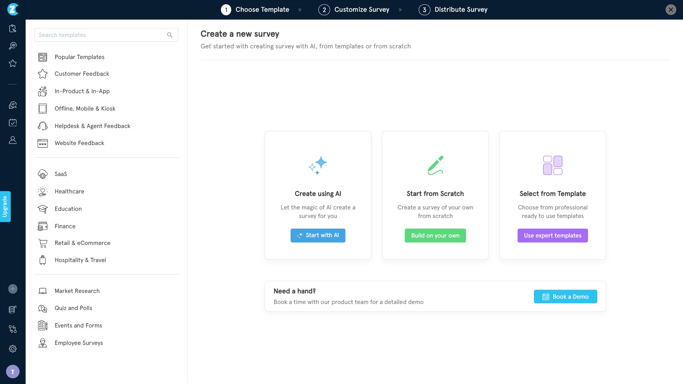Click the Create using AI sparkle icon

point(318,165)
